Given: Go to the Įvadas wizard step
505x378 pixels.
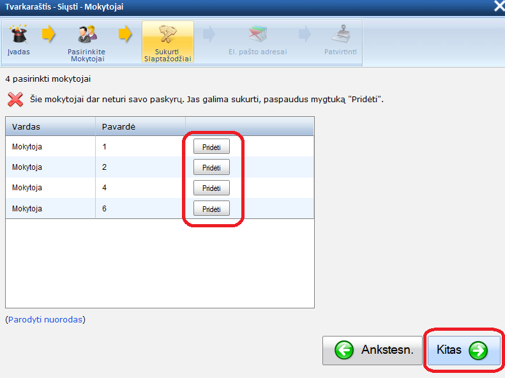Looking at the screenshot, I should [x=19, y=42].
